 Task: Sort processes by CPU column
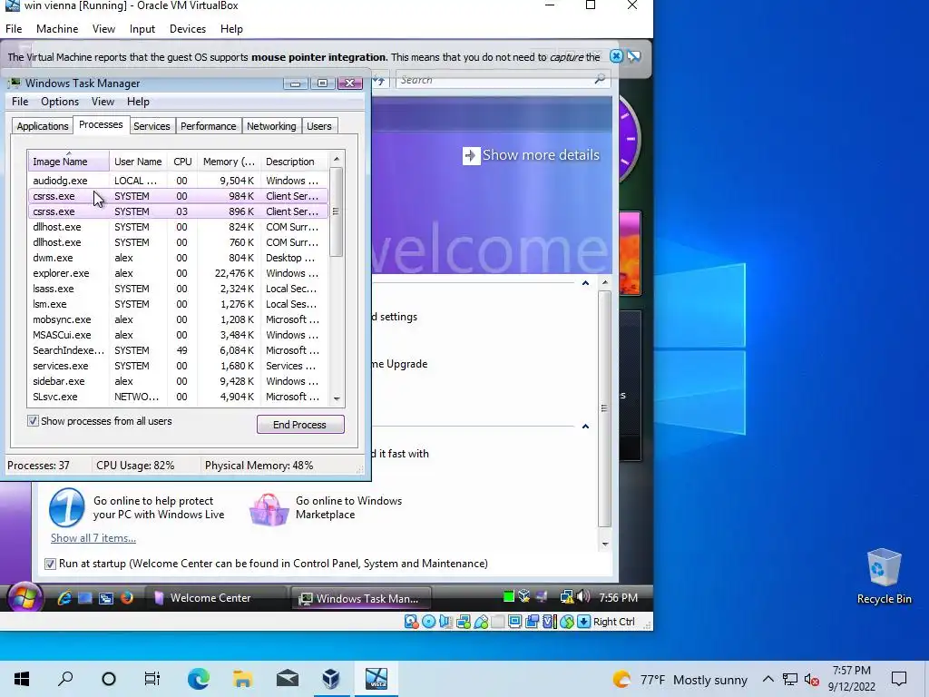pyautogui.click(x=182, y=162)
